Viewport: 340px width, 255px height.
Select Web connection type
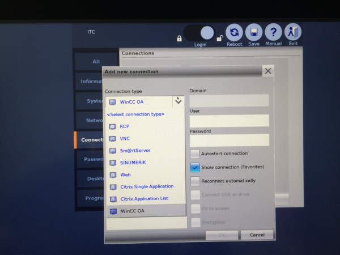pyautogui.click(x=146, y=175)
